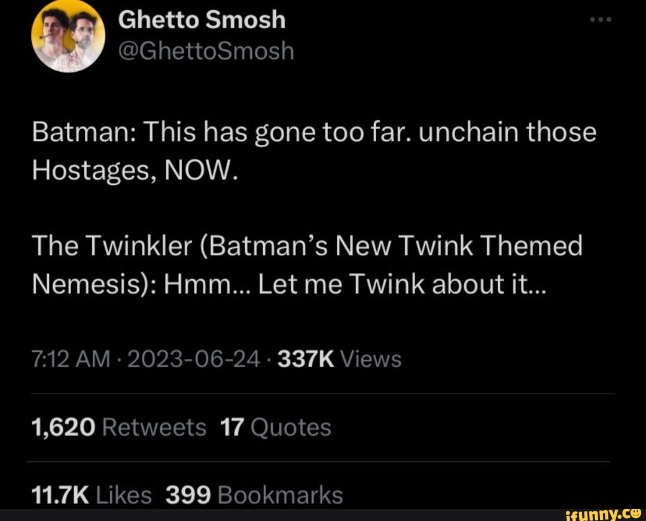The image size is (646, 521).
Task: Open the tweet options three-dot menu
Action: (x=600, y=19)
